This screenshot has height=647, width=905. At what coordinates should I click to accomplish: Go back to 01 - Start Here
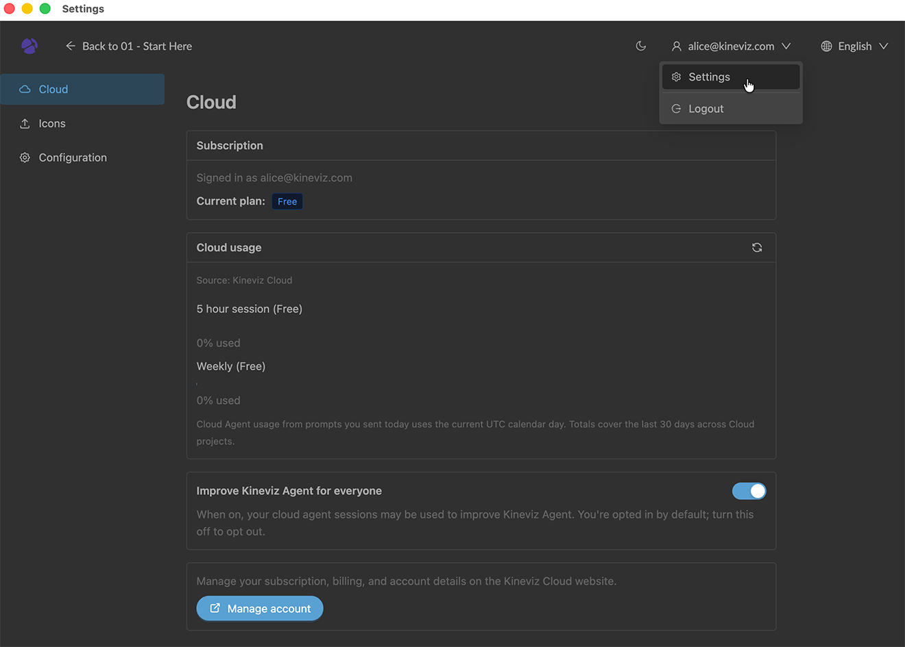[x=129, y=46]
